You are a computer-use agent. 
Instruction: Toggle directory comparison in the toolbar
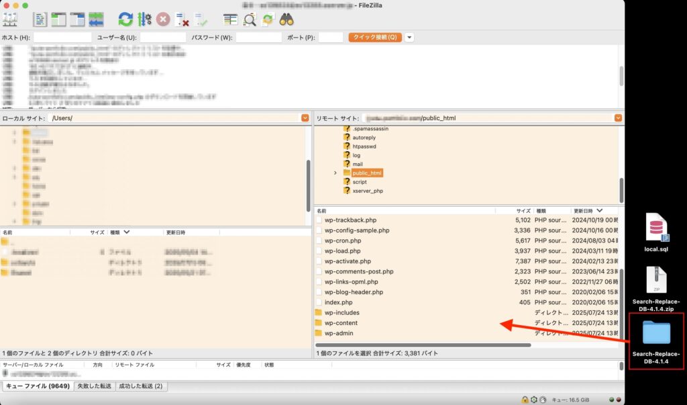pyautogui.click(x=250, y=19)
